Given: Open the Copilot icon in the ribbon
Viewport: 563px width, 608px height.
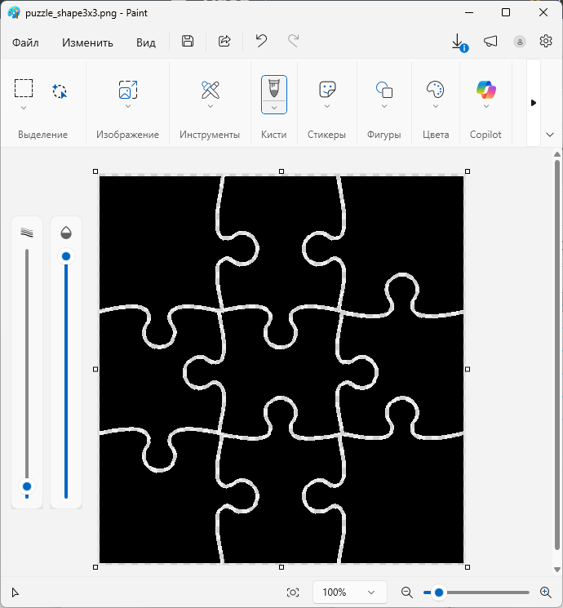Looking at the screenshot, I should click(x=486, y=89).
